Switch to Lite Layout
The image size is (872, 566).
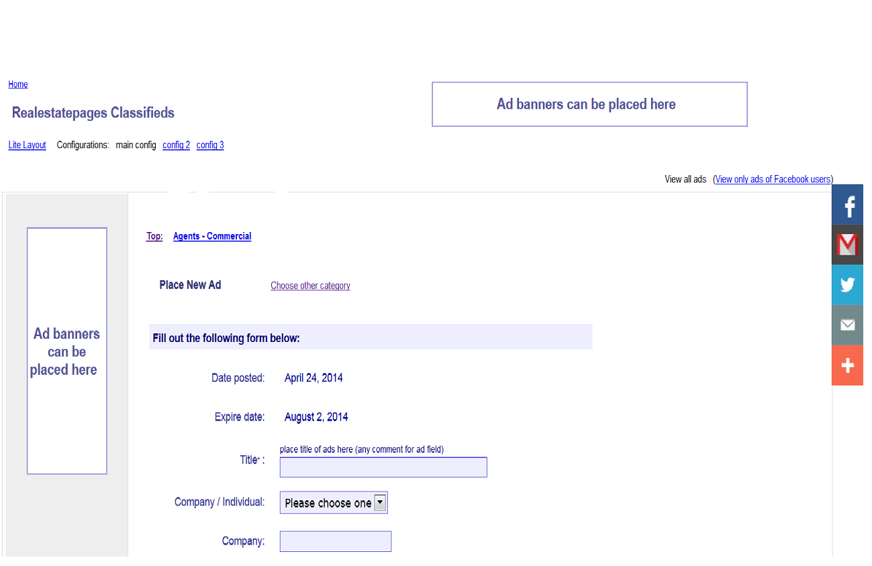click(x=27, y=145)
